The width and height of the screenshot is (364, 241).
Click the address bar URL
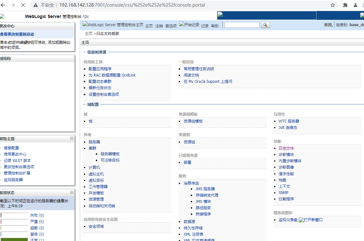point(132,5)
